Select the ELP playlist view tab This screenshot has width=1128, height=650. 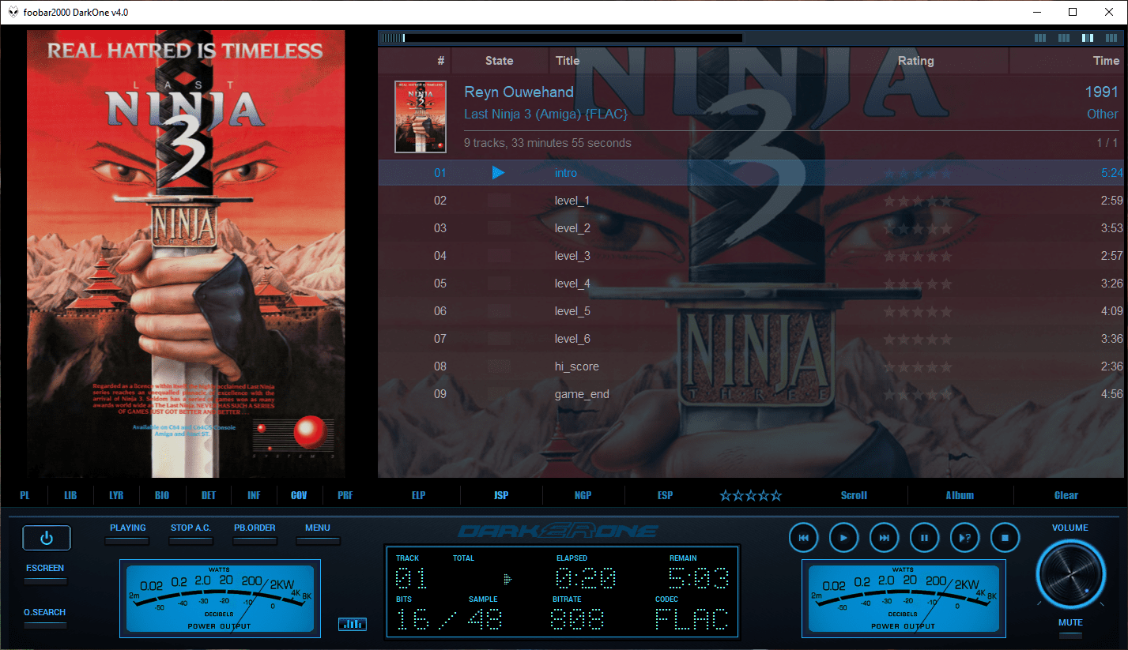418,496
